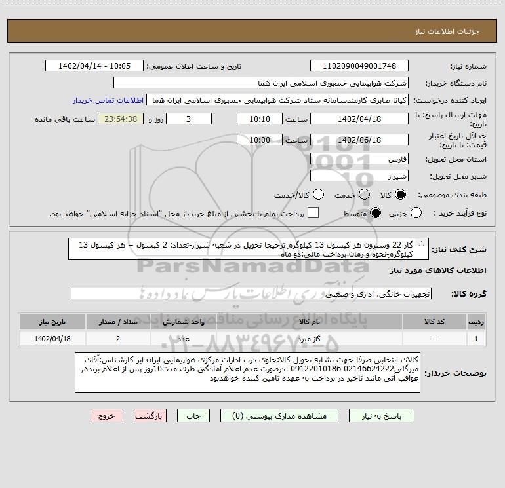The image size is (505, 488).
Task: Click the buyer notes text area
Action: 247,373
